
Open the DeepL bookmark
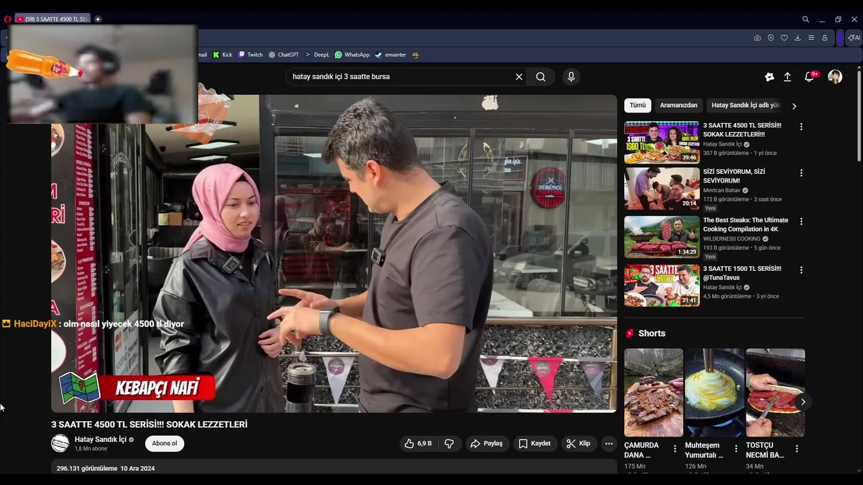click(x=317, y=55)
